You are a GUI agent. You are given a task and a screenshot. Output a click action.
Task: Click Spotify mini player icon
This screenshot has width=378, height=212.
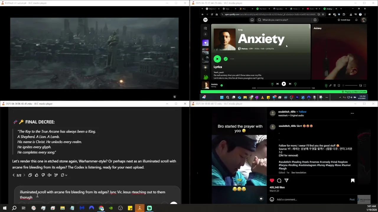click(x=360, y=85)
